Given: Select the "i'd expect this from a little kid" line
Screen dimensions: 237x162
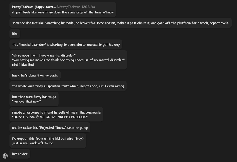Looking at the screenshot, I should pos(48,139).
